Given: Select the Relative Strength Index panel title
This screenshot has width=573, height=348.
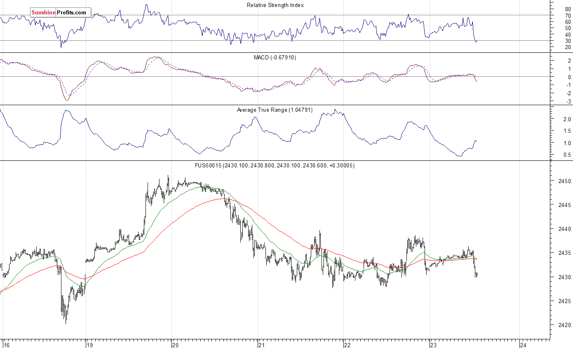Looking at the screenshot, I should (x=275, y=5).
